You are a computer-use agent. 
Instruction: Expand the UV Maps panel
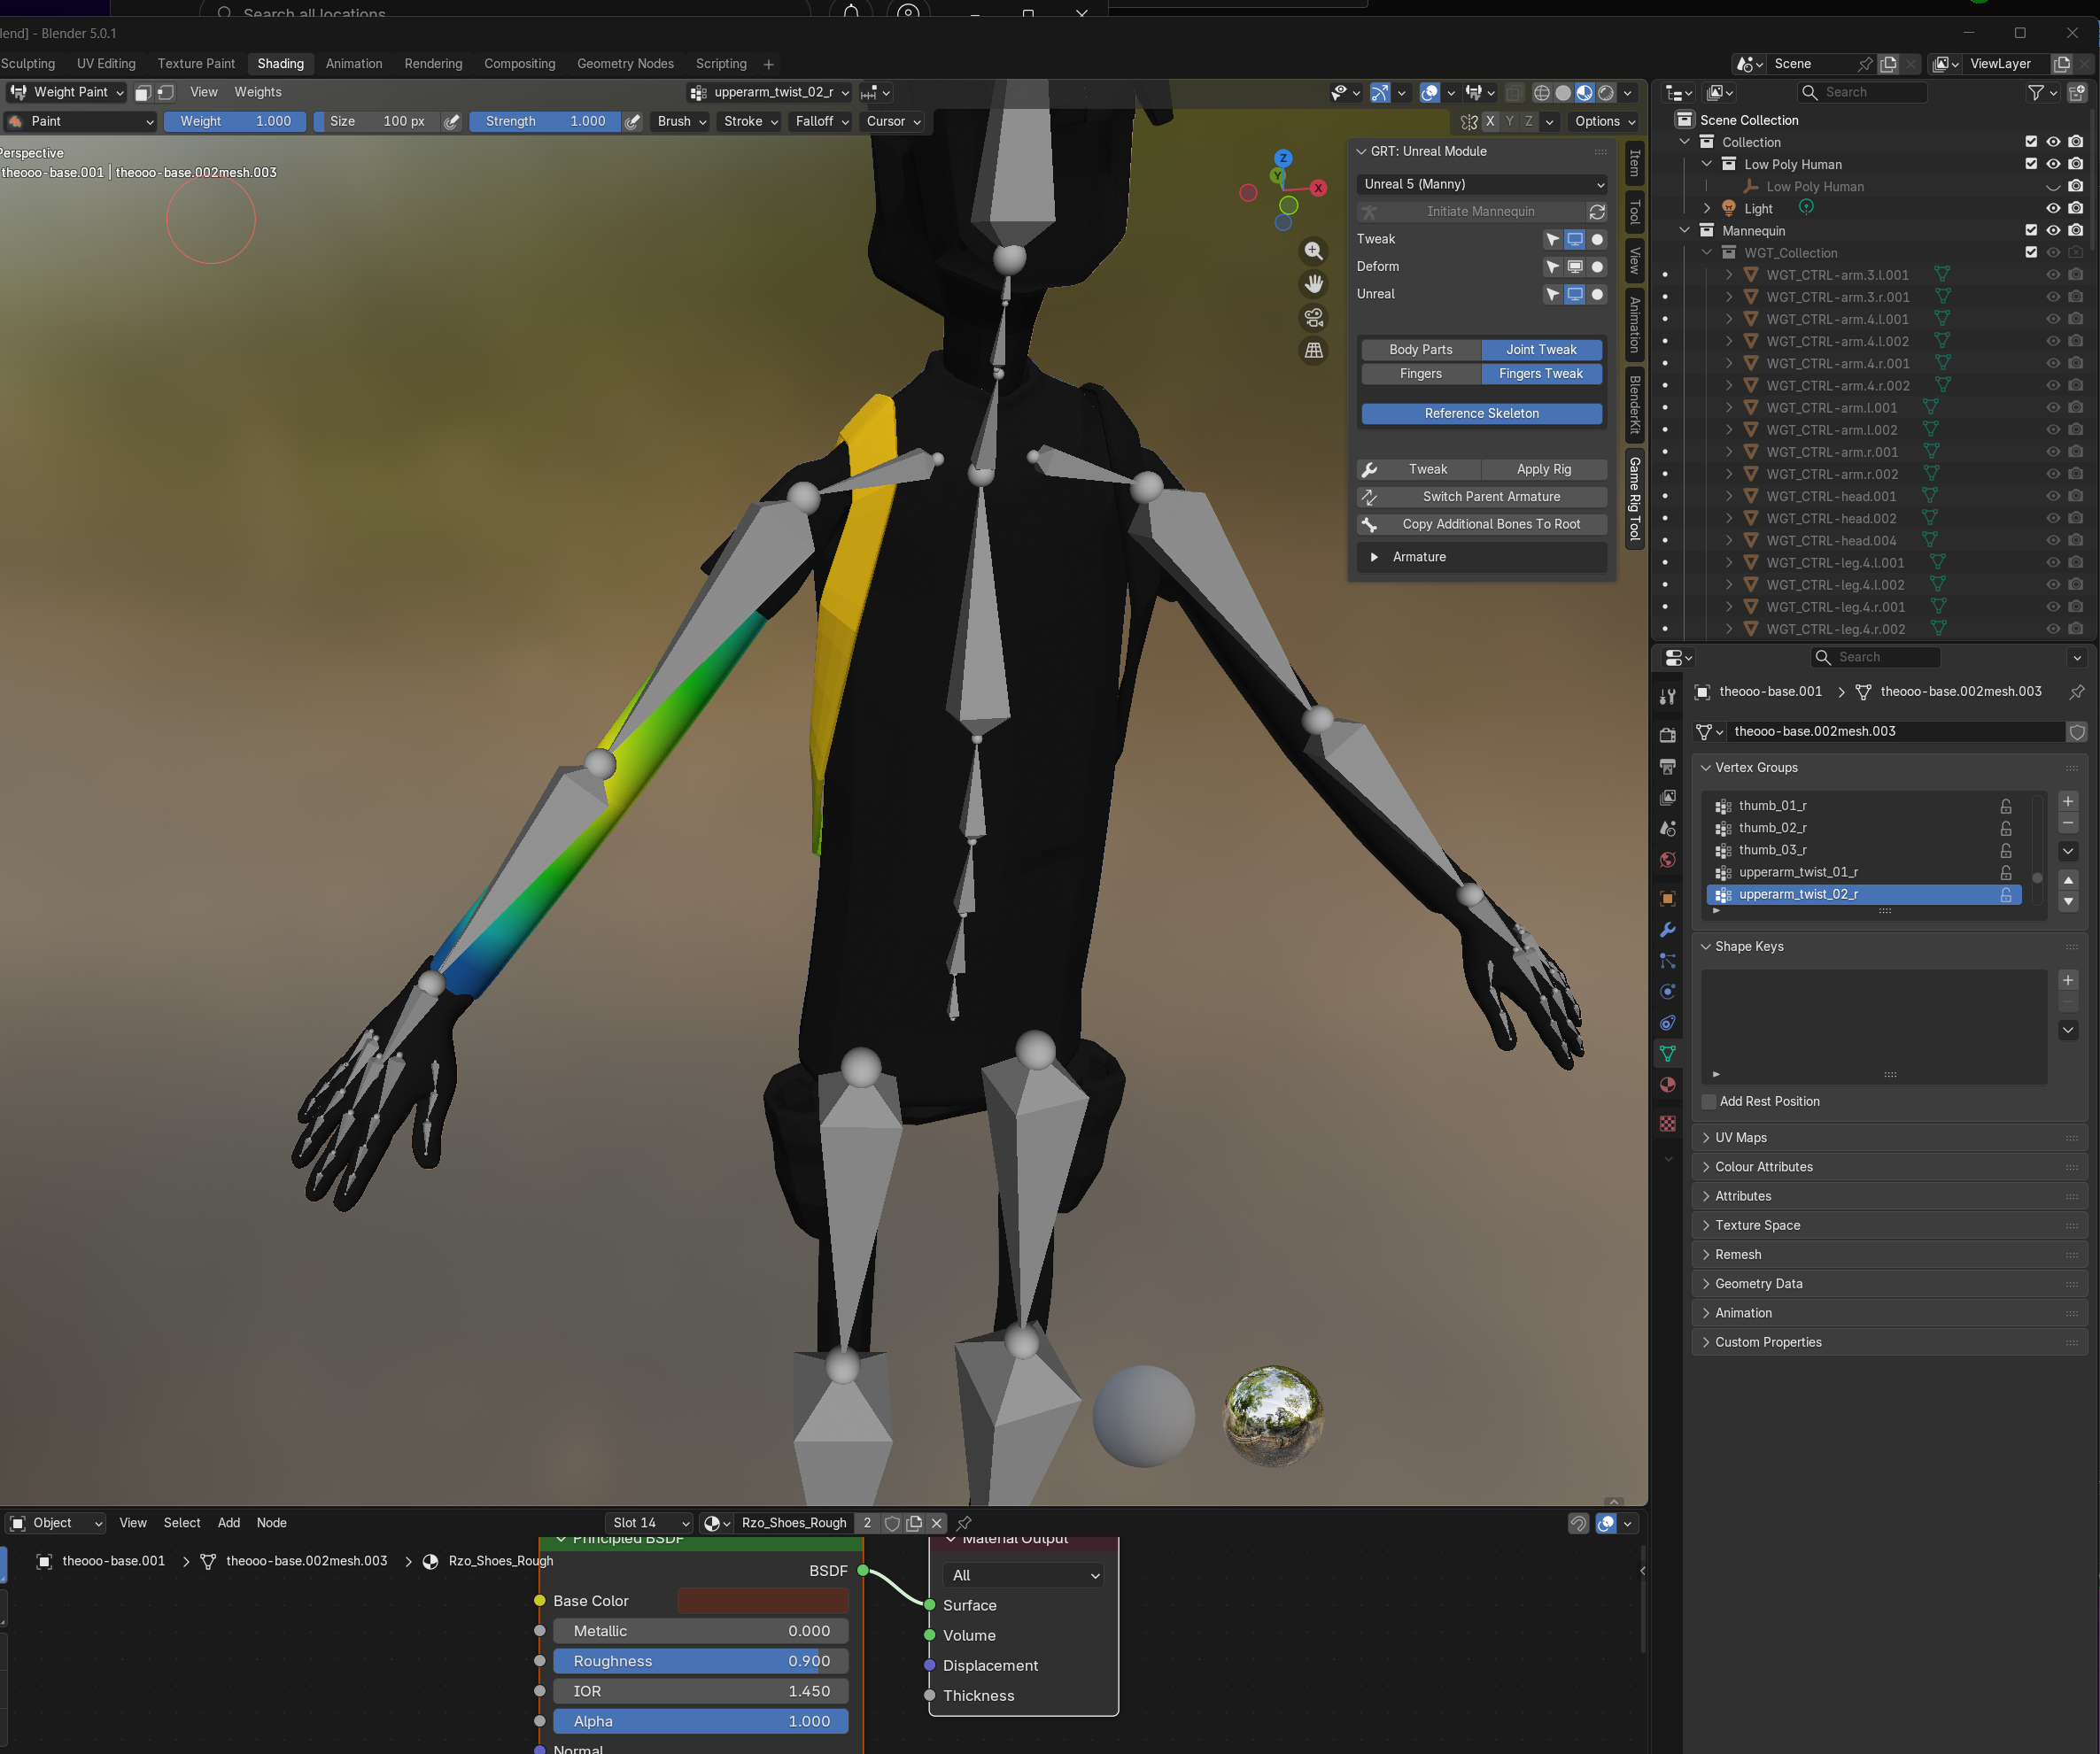click(x=1740, y=1138)
